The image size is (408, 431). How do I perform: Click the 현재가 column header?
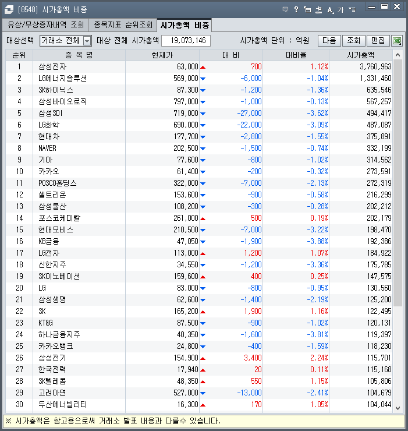pos(162,55)
